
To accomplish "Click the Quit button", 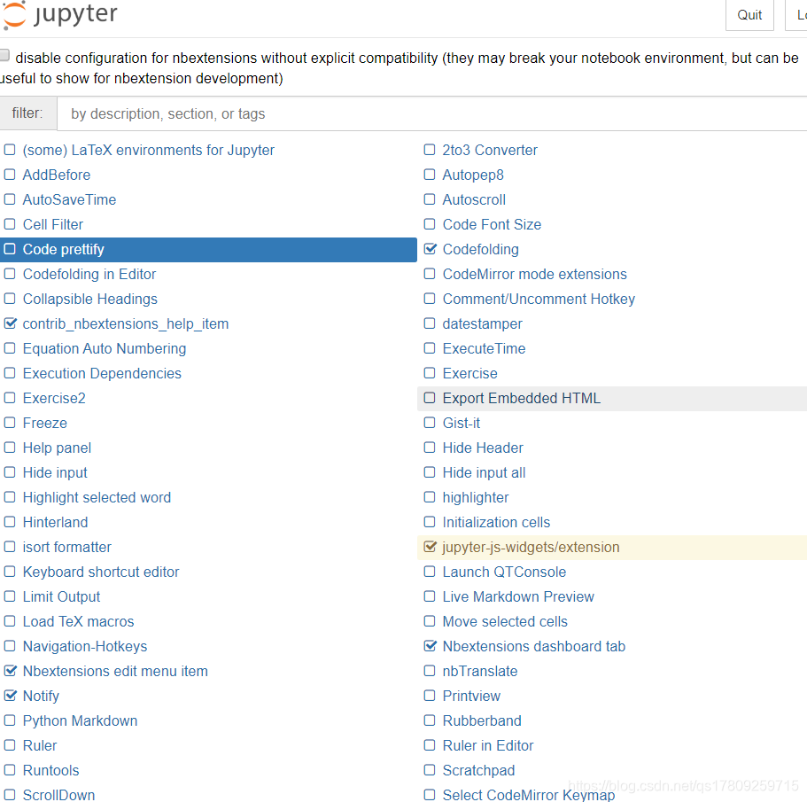I will pyautogui.click(x=749, y=15).
